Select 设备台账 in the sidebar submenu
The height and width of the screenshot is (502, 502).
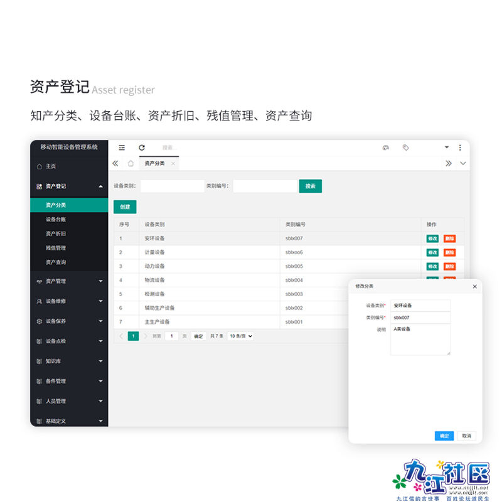pyautogui.click(x=56, y=220)
